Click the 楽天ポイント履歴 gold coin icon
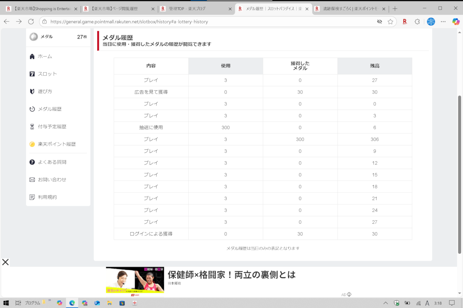Image resolution: width=463 pixels, height=308 pixels. pos(32,144)
